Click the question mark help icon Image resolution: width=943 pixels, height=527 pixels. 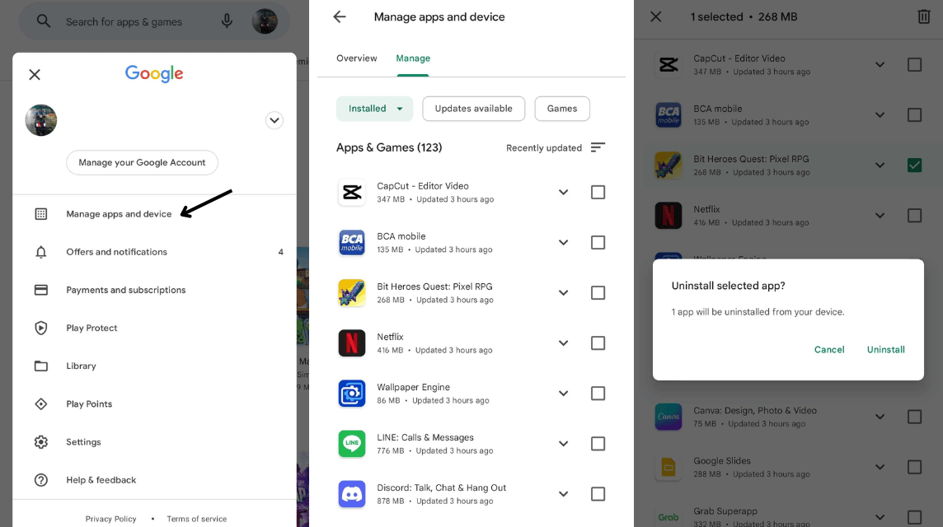41,480
